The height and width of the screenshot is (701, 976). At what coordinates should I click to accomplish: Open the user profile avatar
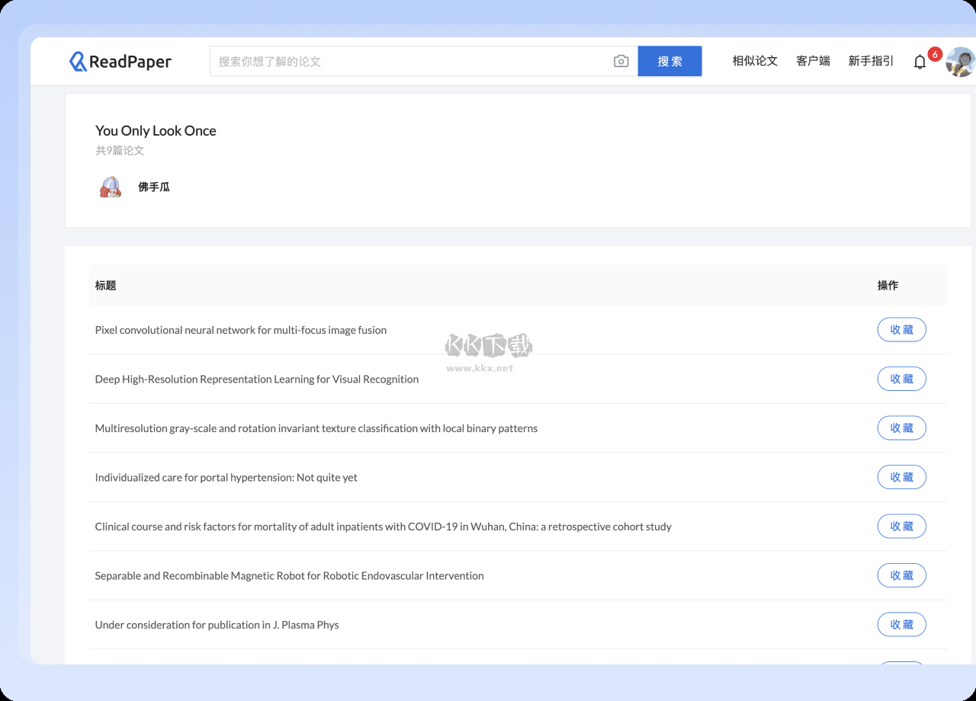959,62
